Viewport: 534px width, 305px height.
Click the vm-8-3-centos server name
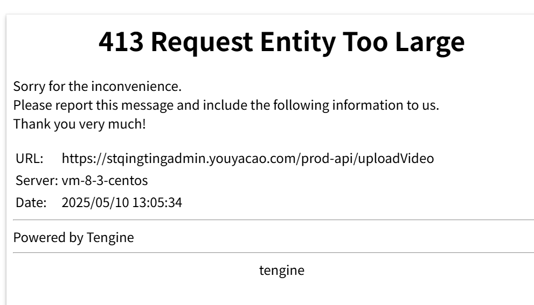click(105, 181)
